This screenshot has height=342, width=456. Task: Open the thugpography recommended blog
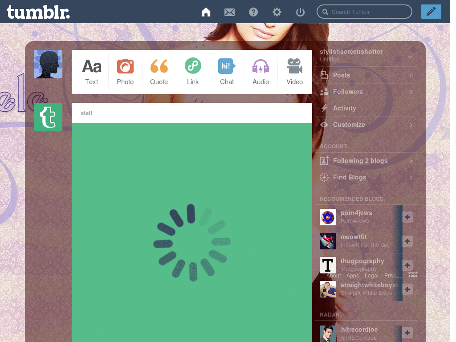pos(362,261)
